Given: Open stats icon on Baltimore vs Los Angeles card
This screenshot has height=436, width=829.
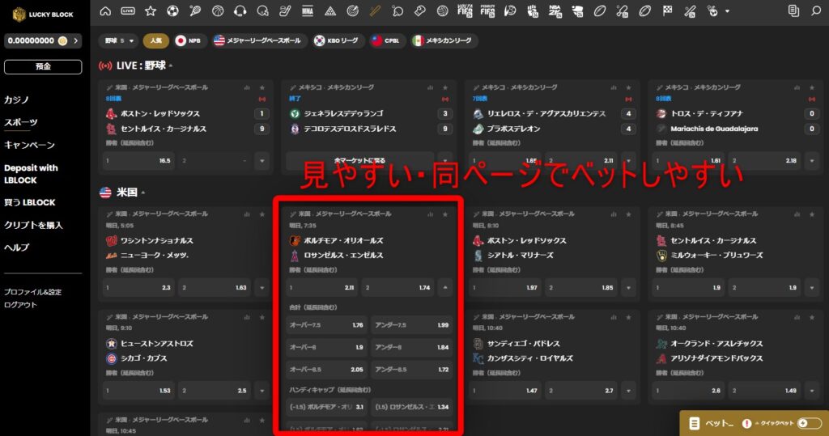Looking at the screenshot, I should coord(430,214).
